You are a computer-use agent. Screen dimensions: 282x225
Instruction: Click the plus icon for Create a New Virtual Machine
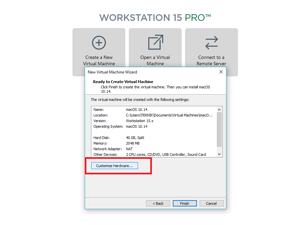(99, 43)
